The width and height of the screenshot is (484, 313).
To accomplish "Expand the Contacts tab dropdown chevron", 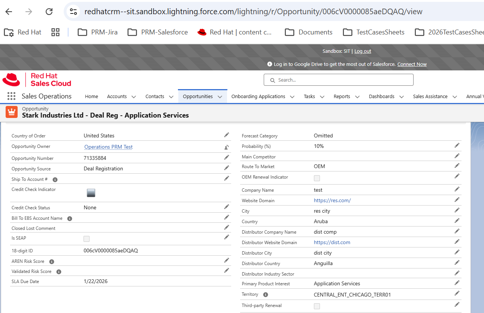I will click(x=171, y=97).
